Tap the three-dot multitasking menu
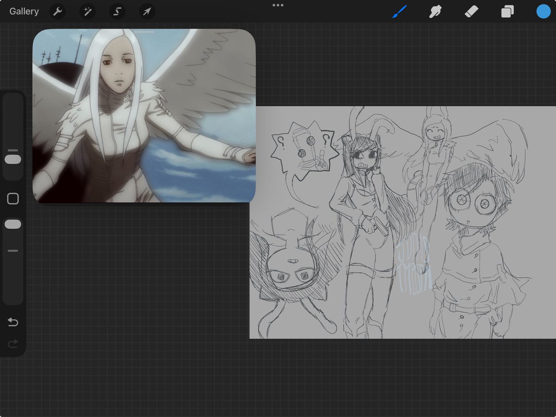 278,5
